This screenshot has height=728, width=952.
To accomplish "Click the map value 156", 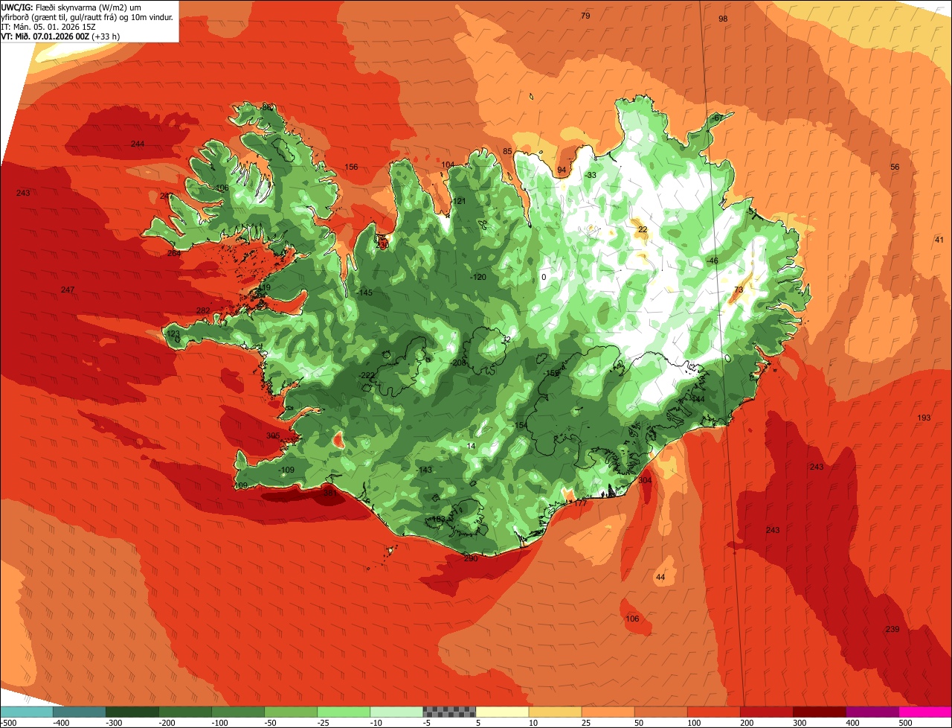I will [351, 167].
